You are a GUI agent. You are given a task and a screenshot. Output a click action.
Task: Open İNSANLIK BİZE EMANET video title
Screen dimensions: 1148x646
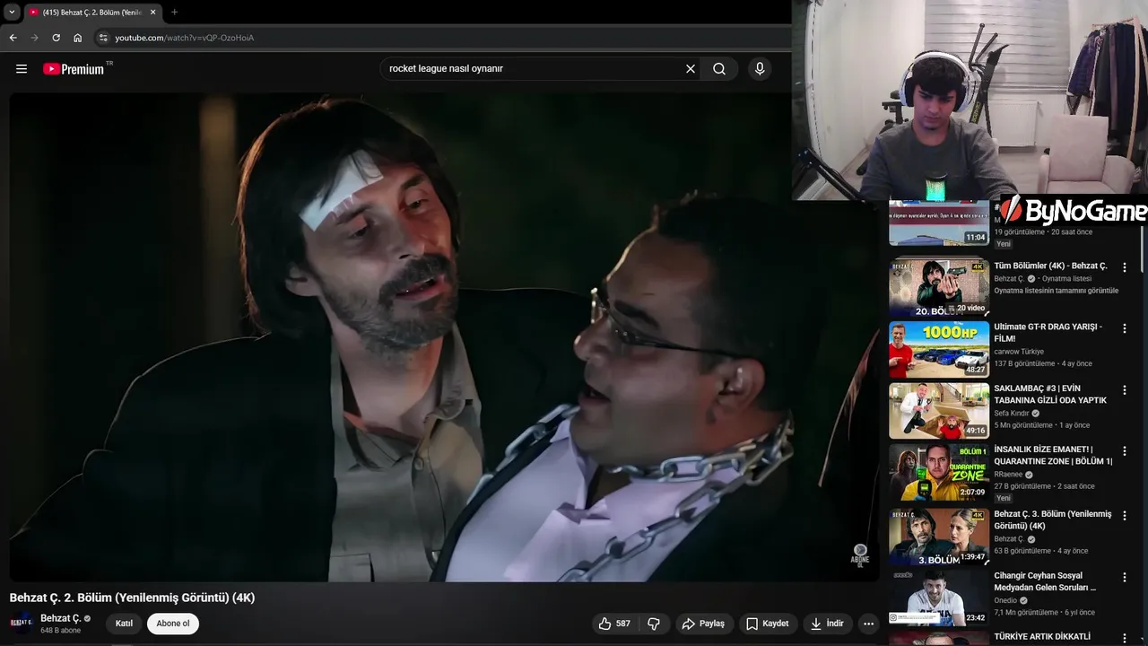1053,455
